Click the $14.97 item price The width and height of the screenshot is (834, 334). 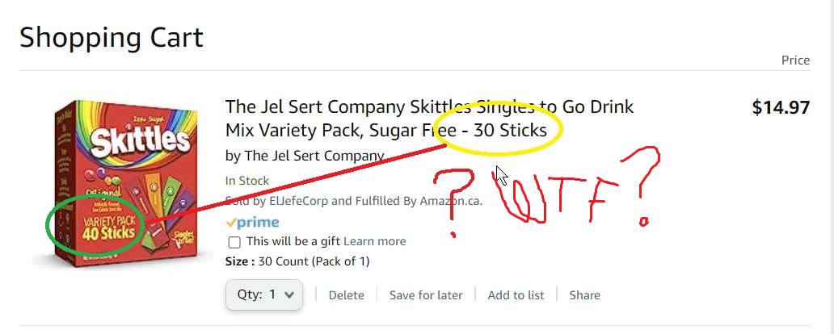780,108
